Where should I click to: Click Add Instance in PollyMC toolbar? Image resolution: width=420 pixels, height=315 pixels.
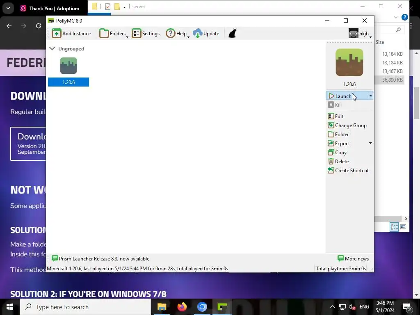pyautogui.click(x=71, y=34)
